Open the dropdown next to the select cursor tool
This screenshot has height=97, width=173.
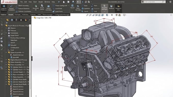[80, 2]
